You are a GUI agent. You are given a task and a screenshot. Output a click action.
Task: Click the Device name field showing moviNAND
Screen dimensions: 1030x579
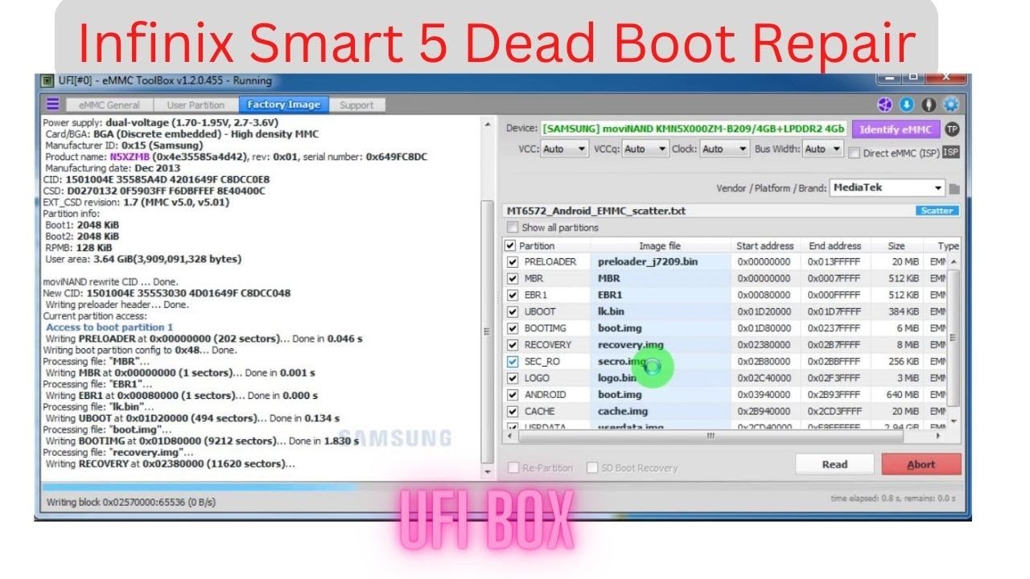[x=694, y=129]
